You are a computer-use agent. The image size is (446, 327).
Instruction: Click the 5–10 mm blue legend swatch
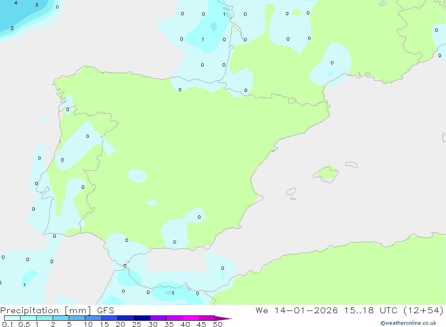77,318
